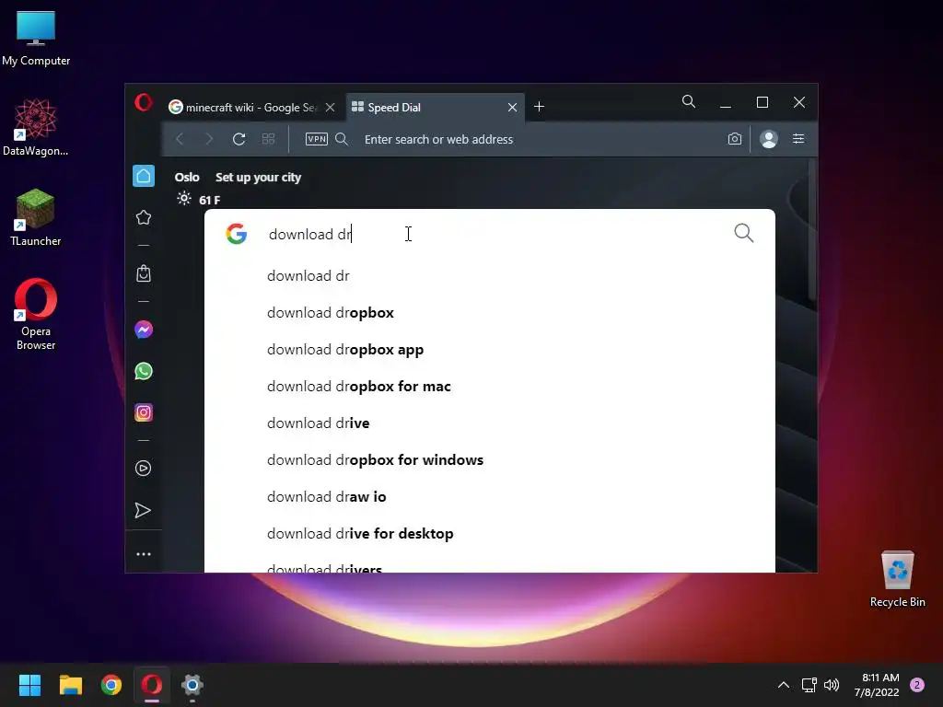Open the network tray icon
Image resolution: width=943 pixels, height=707 pixels.
coord(809,685)
